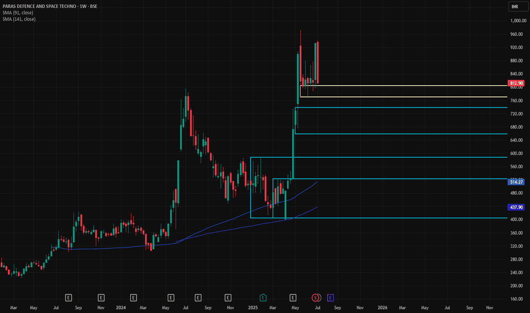The height and width of the screenshot is (313, 530).
Task: Click the 2025 label on time axis
Action: coord(253,307)
